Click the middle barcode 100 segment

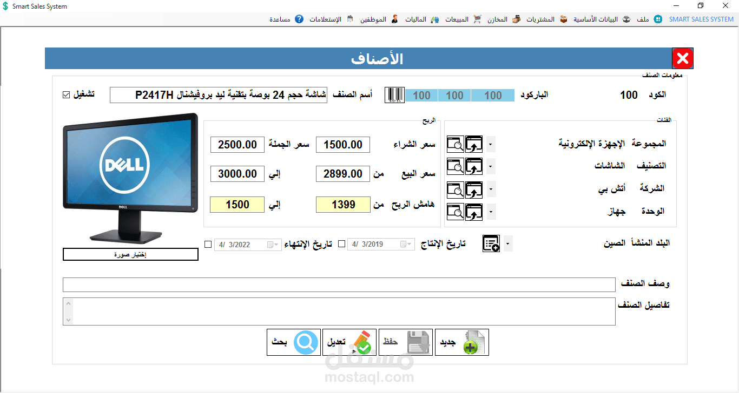coord(454,96)
